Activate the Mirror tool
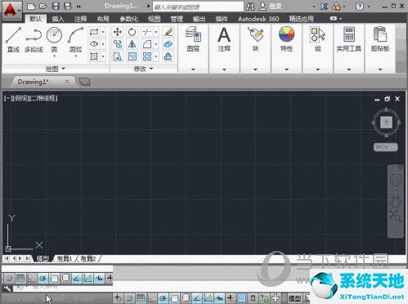The image size is (408, 304). click(x=132, y=44)
